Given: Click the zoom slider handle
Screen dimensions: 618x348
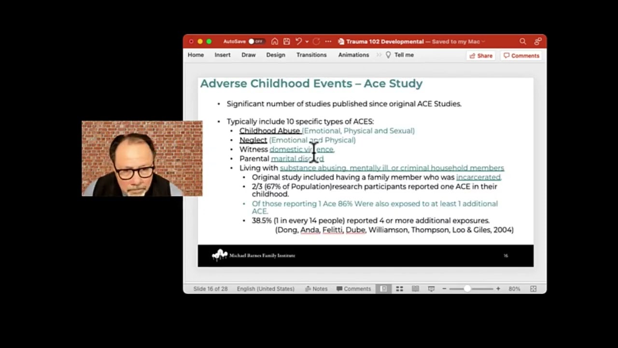Looking at the screenshot, I should tap(467, 289).
